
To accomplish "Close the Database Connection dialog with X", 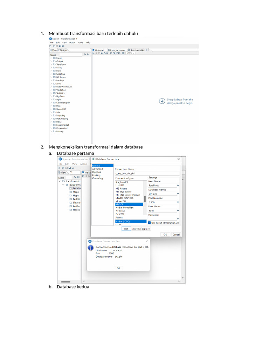I will [178, 159].
